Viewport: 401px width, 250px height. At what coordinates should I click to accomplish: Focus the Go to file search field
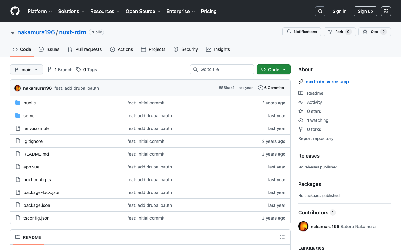click(x=222, y=69)
